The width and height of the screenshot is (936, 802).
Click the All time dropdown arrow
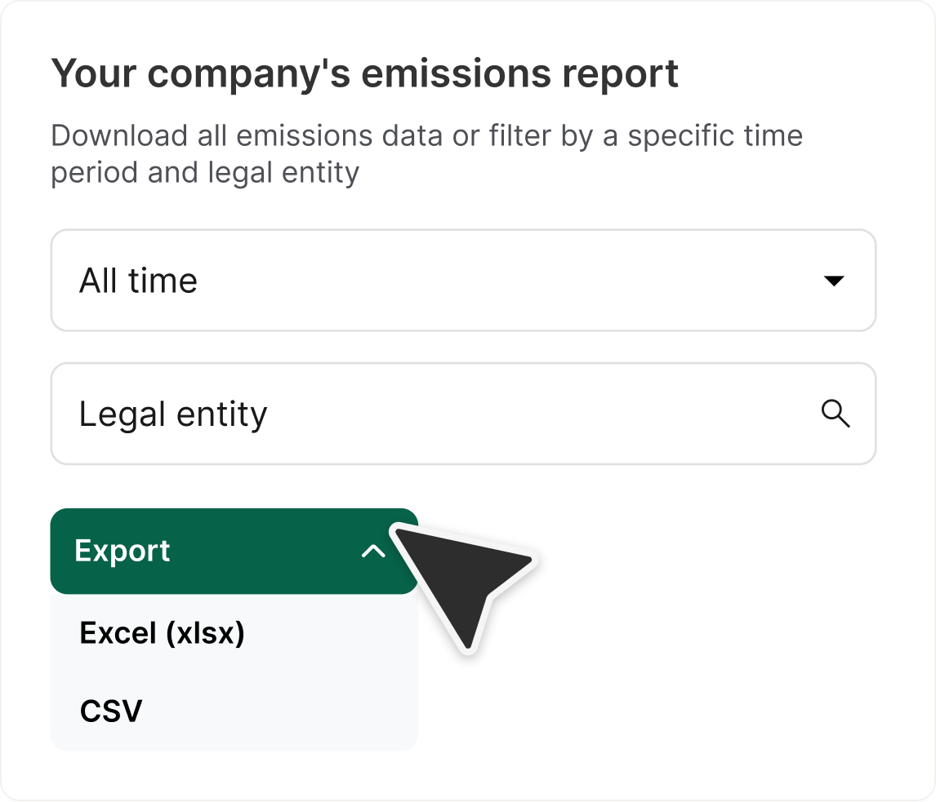[x=833, y=281]
